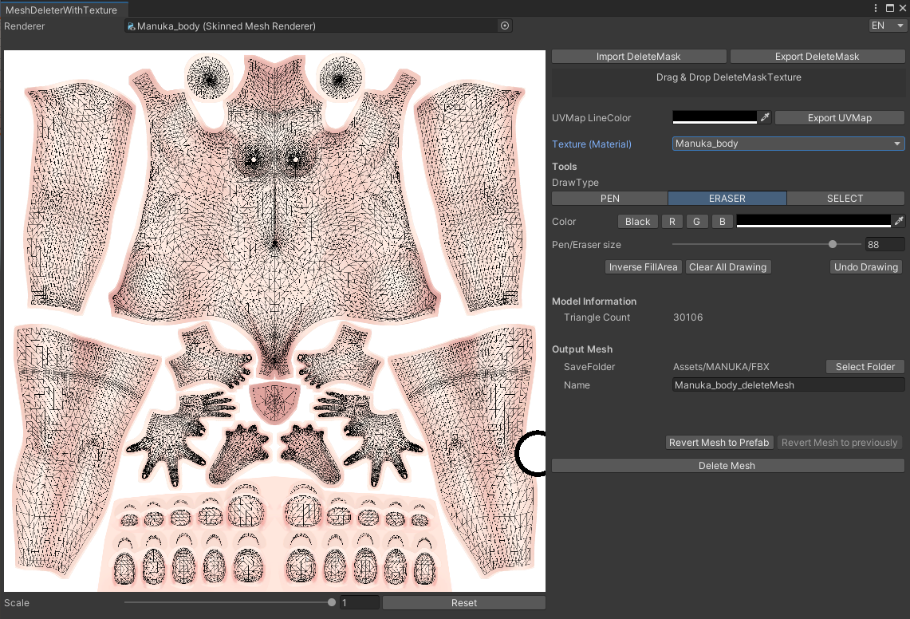Click Import DeleteMask

(x=638, y=56)
